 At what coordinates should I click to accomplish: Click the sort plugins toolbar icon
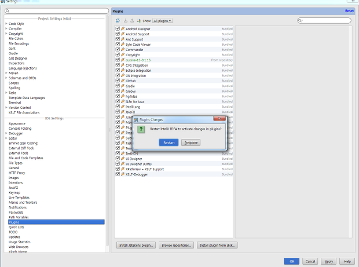click(x=139, y=21)
